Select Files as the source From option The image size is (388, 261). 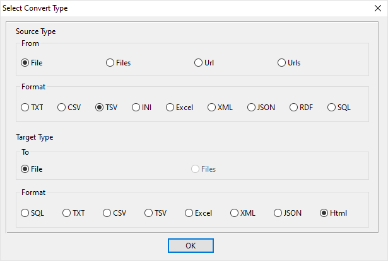(110, 63)
